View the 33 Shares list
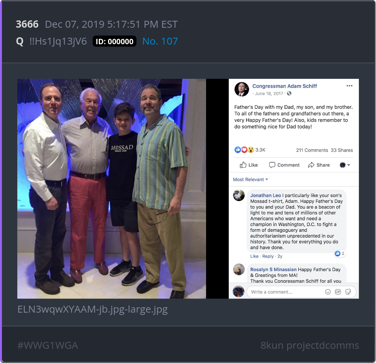The image size is (376, 363). coord(342,150)
